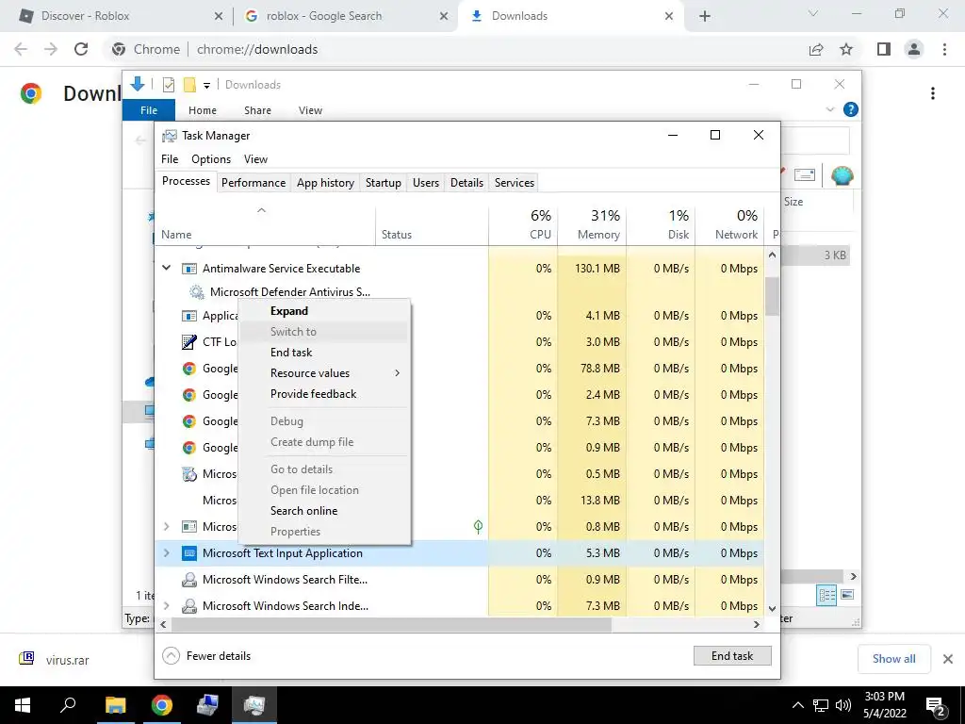Image resolution: width=965 pixels, height=724 pixels.
Task: Switch to roblox Google Search tab
Action: click(x=345, y=16)
